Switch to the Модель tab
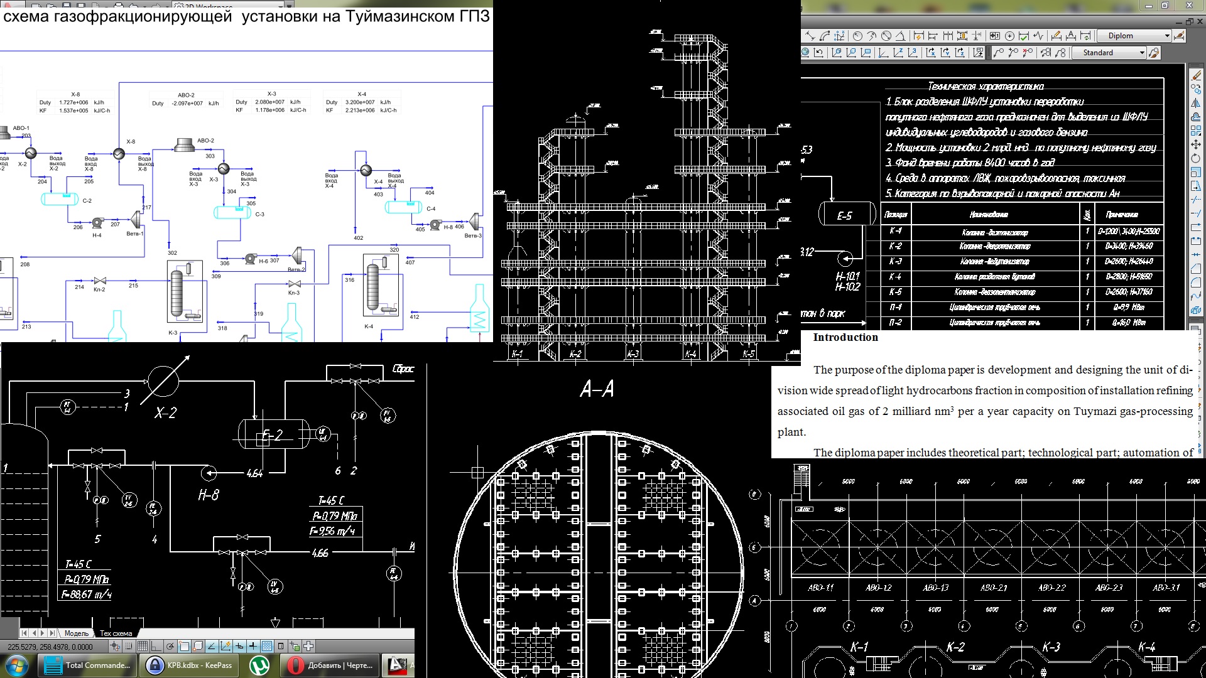Viewport: 1206px width, 678px height. (x=77, y=633)
